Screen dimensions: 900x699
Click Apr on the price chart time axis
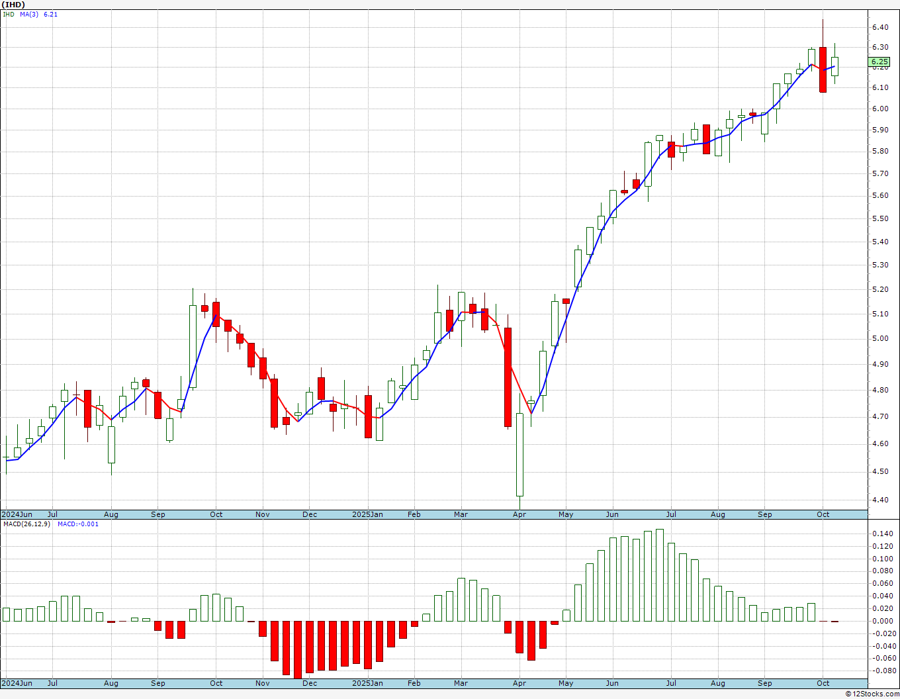(519, 514)
